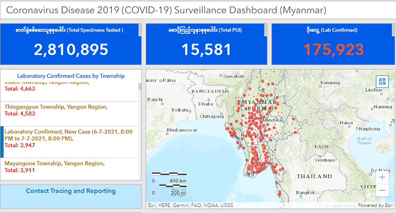Click the Chittagong label on the map
Viewport: 396px width, 213px height.
coord(212,116)
